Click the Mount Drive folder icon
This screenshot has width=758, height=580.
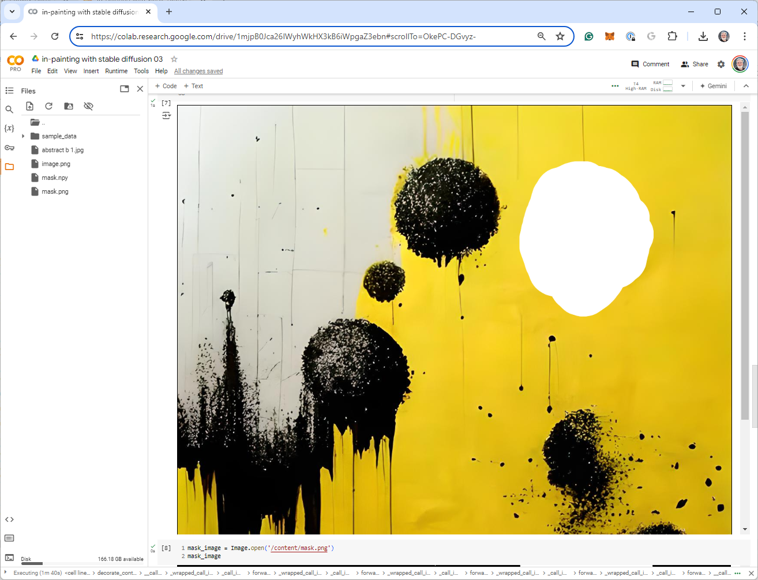[69, 106]
